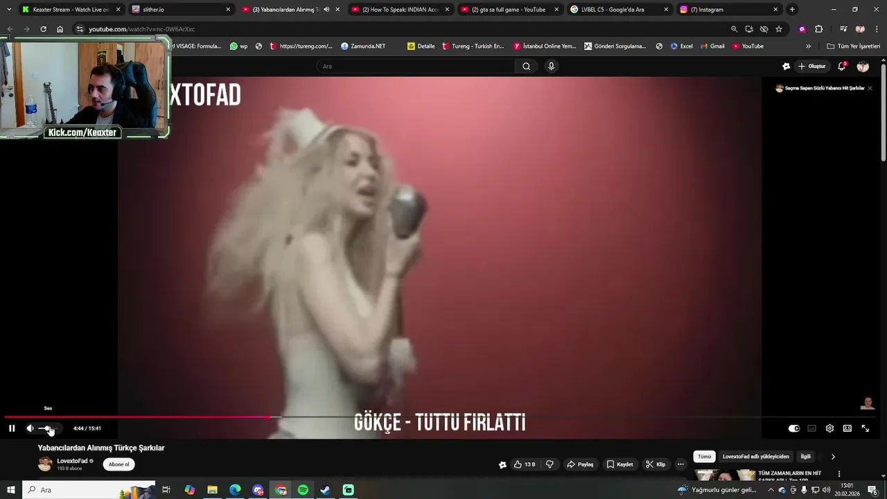
Task: Reload the page
Action: 43,29
